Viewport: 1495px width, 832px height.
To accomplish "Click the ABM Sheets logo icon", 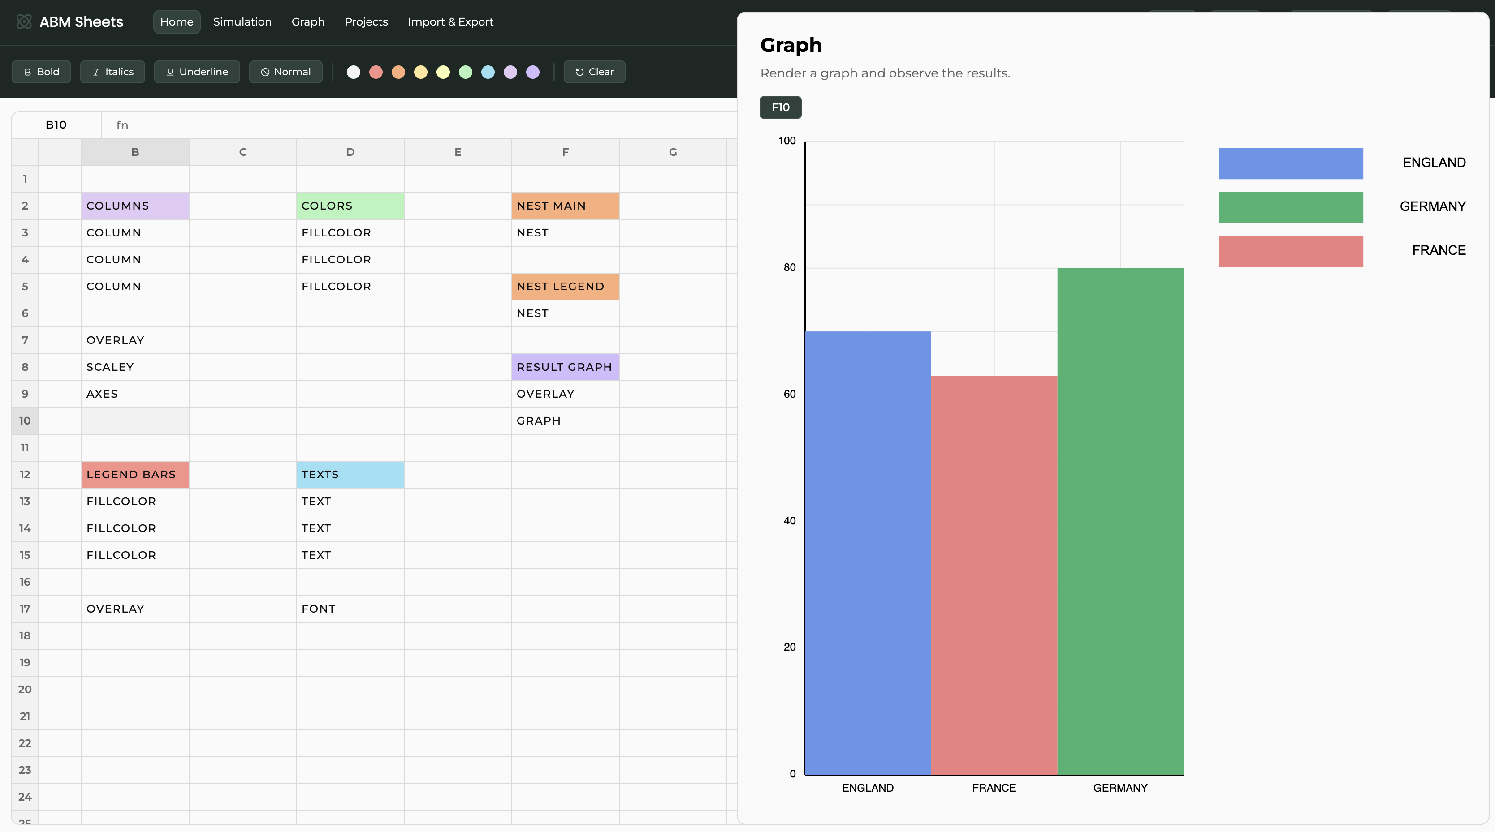I will coord(24,22).
